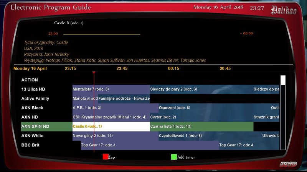Screen dimensions: 307x172
Task: Open Strażnik grani program on AXN HD
Action: point(266,117)
